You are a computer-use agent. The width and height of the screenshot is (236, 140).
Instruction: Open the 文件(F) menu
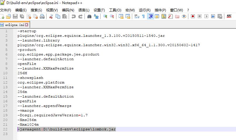pyautogui.click(x=6, y=10)
